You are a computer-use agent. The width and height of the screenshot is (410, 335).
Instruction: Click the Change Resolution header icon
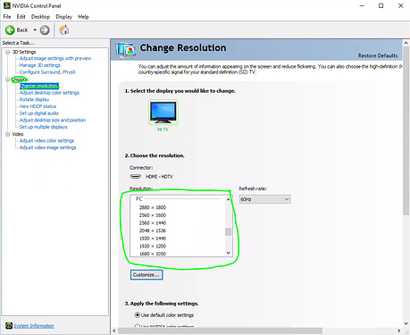[126, 49]
